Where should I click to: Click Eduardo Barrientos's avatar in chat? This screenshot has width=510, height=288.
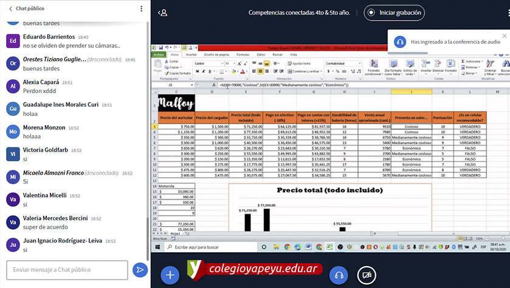coord(12,41)
